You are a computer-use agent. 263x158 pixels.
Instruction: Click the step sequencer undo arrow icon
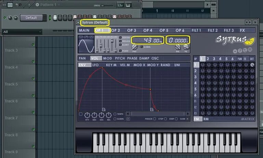pyautogui.click(x=17, y=5)
